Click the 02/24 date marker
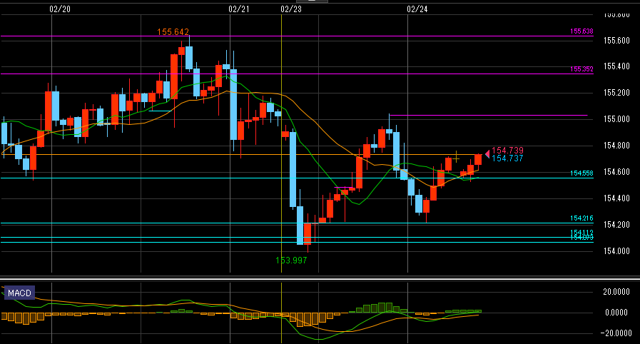Viewport: 640px width, 344px height. click(x=417, y=9)
